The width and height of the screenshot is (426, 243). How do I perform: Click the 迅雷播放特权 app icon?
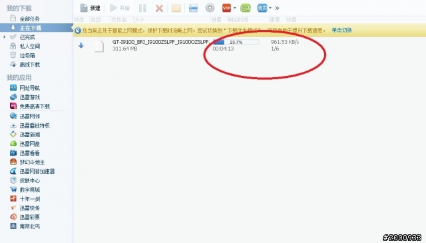point(13,126)
